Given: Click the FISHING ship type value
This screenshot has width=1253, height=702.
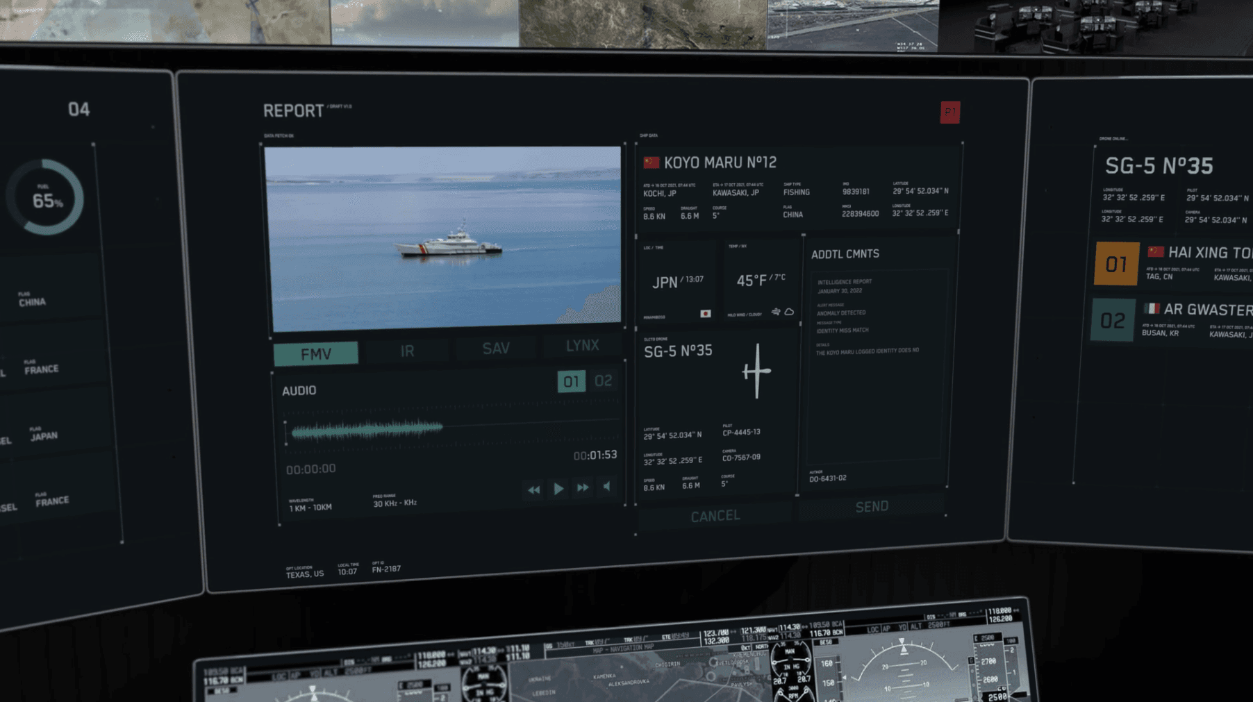Looking at the screenshot, I should tap(797, 192).
